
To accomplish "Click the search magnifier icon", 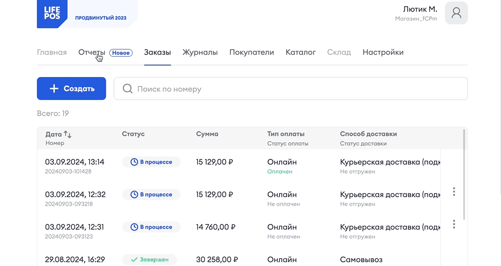I will click(x=127, y=89).
